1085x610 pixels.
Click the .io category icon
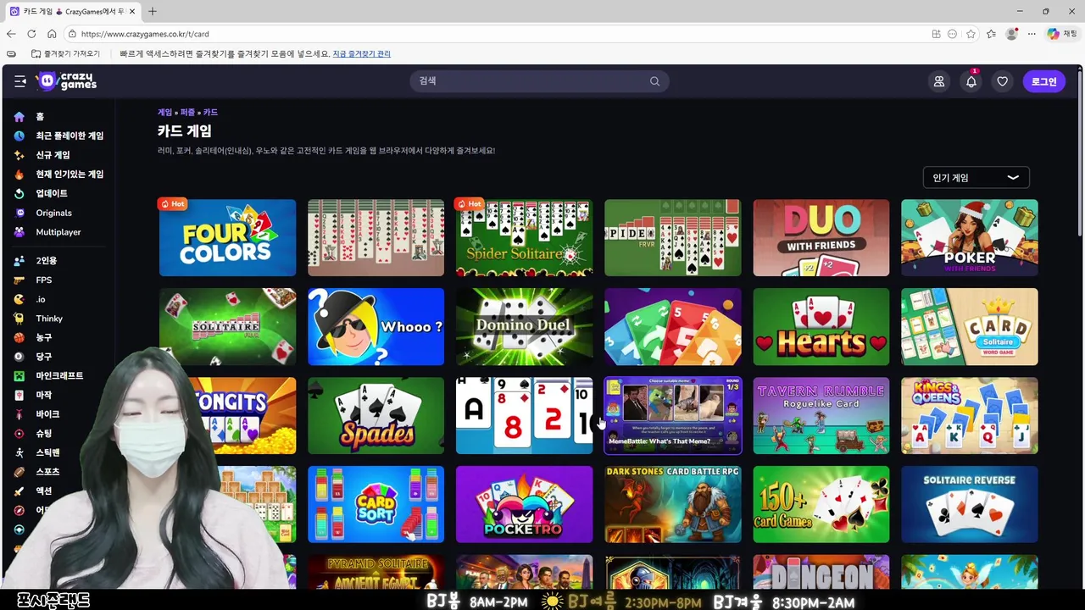pos(19,299)
